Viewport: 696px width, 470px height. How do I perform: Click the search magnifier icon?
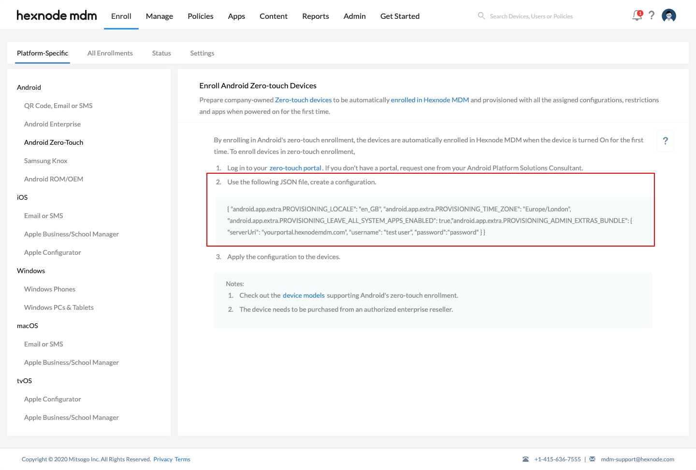(x=481, y=16)
